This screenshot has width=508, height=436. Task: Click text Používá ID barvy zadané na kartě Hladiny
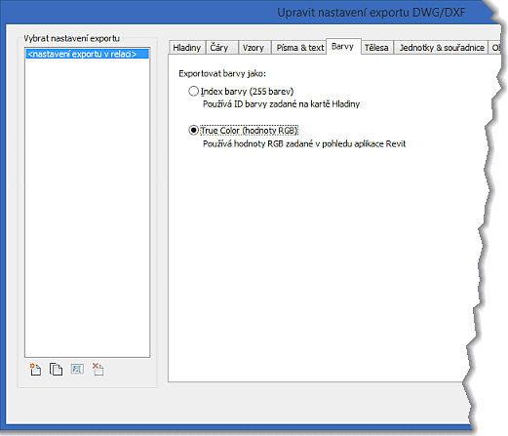281,104
